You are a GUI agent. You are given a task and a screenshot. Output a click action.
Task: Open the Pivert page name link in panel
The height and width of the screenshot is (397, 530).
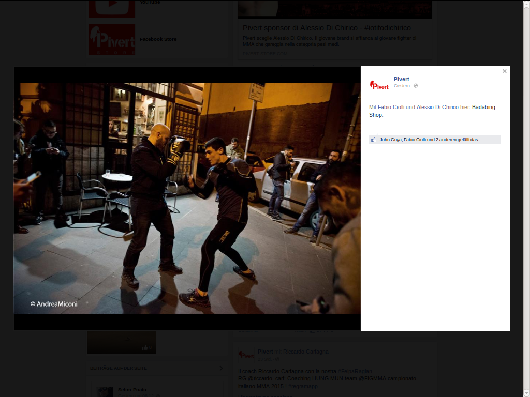pyautogui.click(x=401, y=79)
